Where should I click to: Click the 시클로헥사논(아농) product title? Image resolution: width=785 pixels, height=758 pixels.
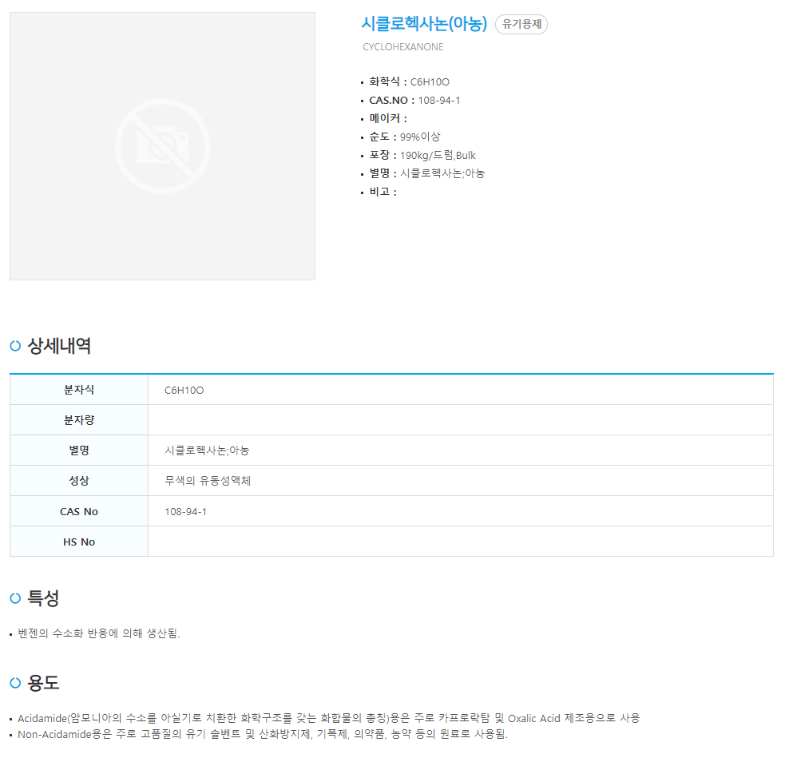[x=424, y=24]
